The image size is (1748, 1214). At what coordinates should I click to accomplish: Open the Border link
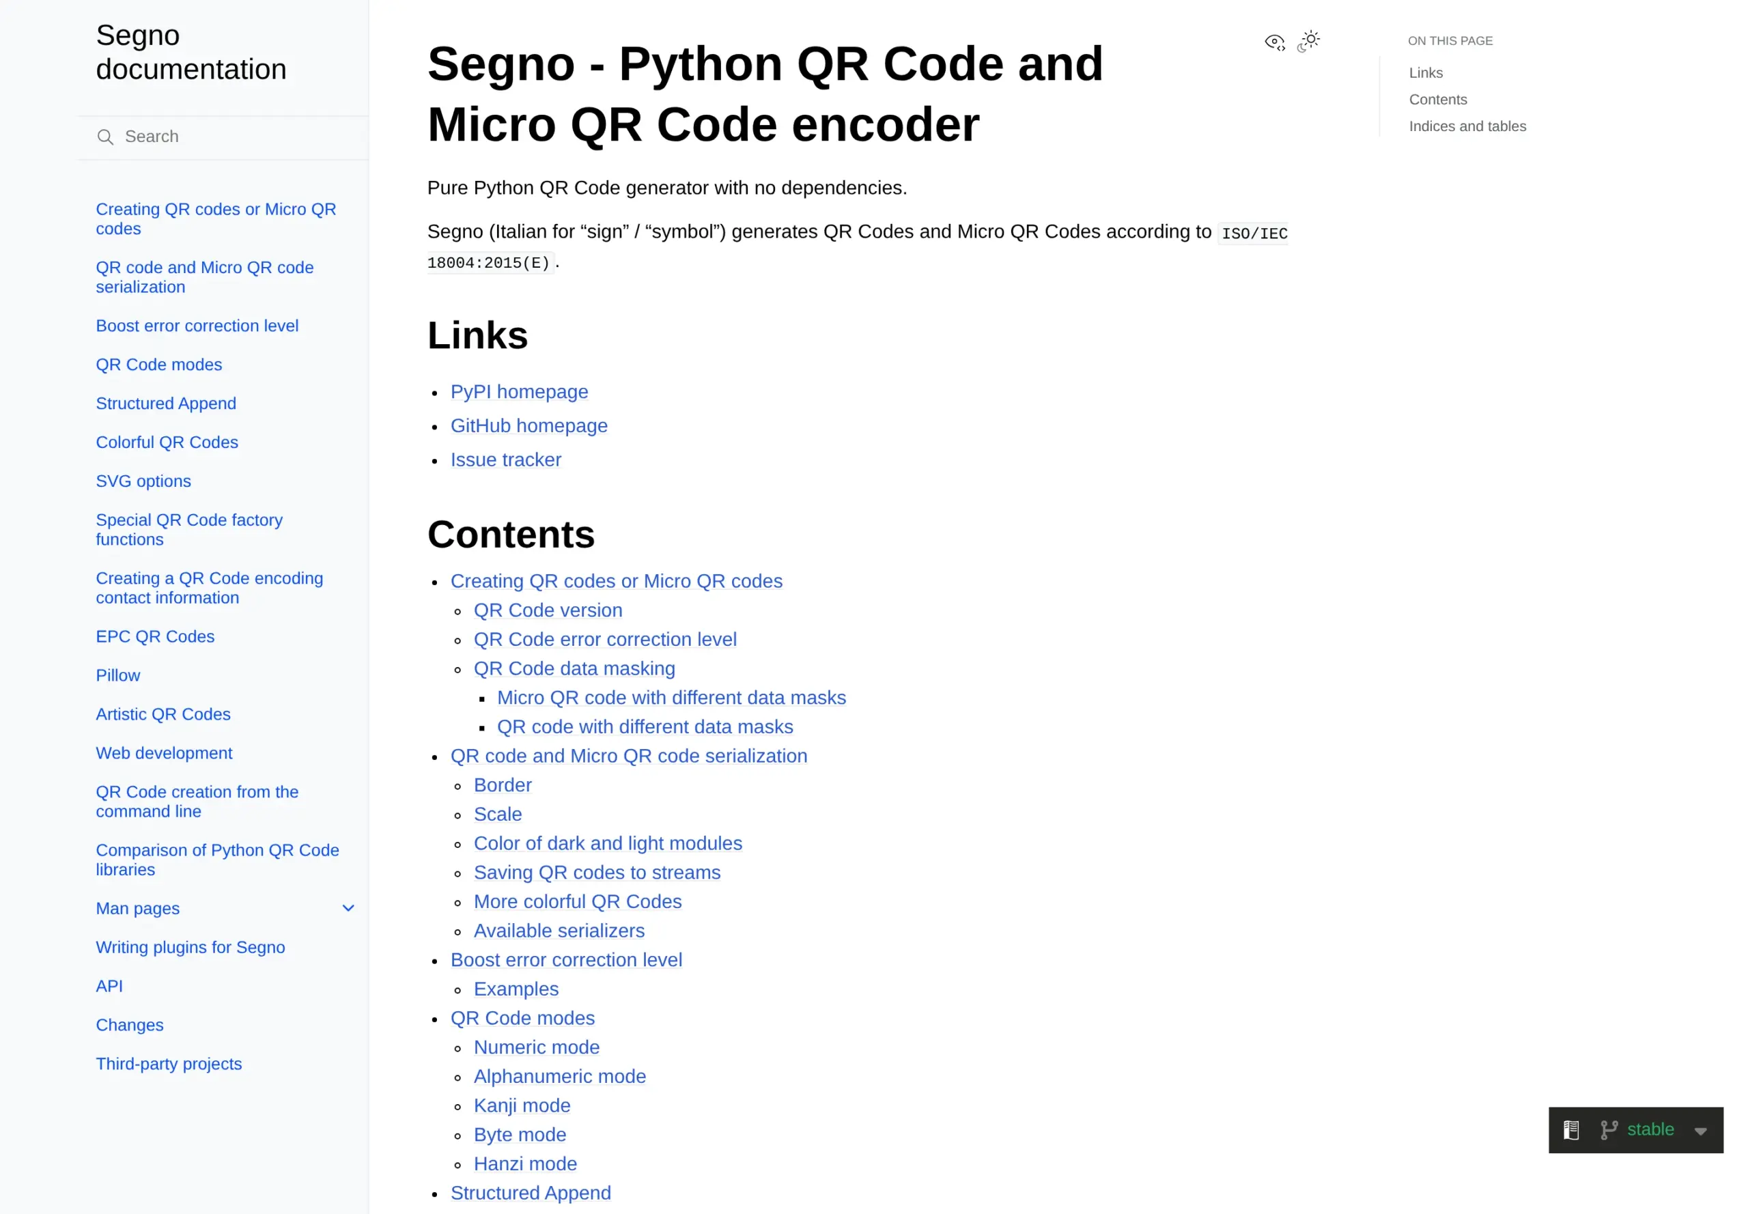pos(503,785)
